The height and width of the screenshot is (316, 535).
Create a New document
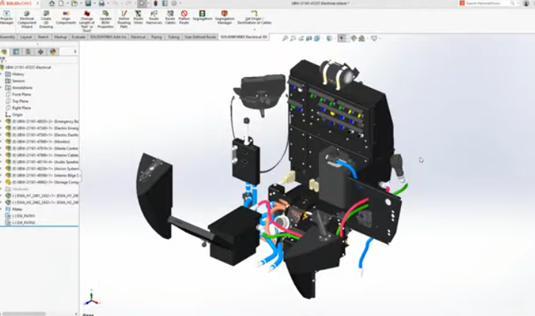click(x=61, y=4)
